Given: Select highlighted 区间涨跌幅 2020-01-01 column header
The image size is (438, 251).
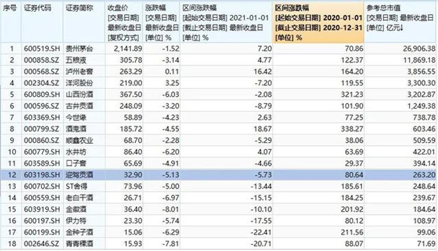Looking at the screenshot, I should [x=319, y=22].
